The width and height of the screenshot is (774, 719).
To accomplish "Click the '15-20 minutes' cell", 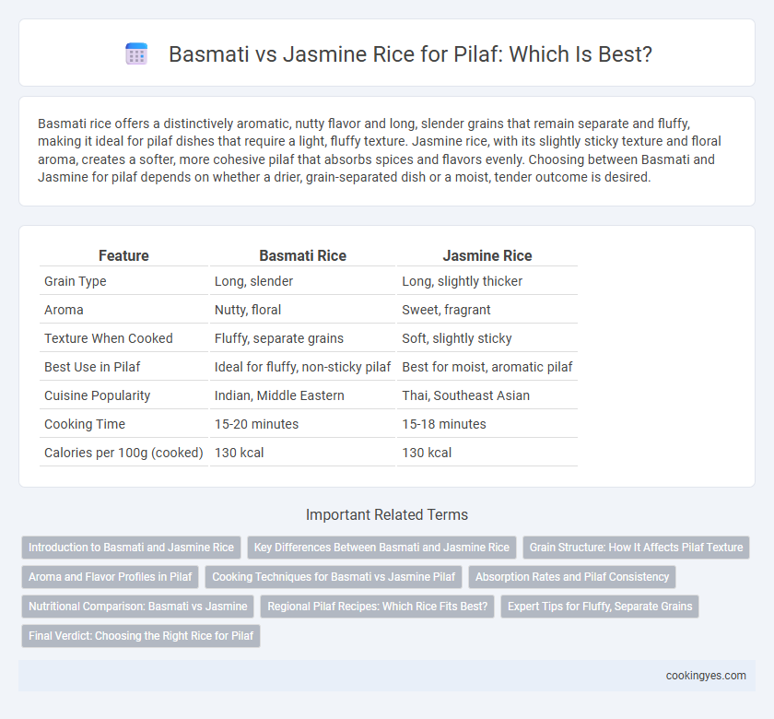I will tap(256, 424).
